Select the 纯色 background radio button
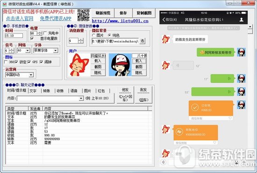 pos(109,35)
